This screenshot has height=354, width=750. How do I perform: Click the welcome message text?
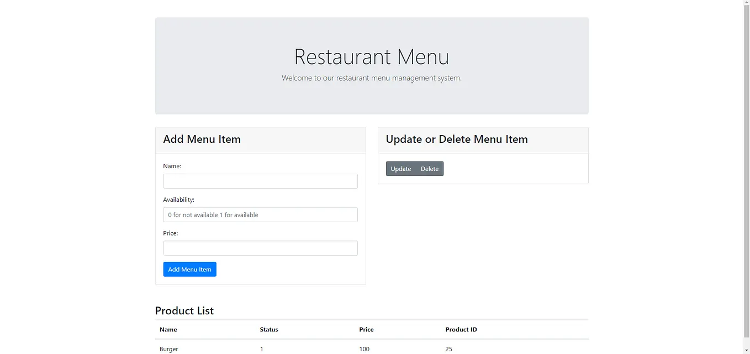click(372, 78)
